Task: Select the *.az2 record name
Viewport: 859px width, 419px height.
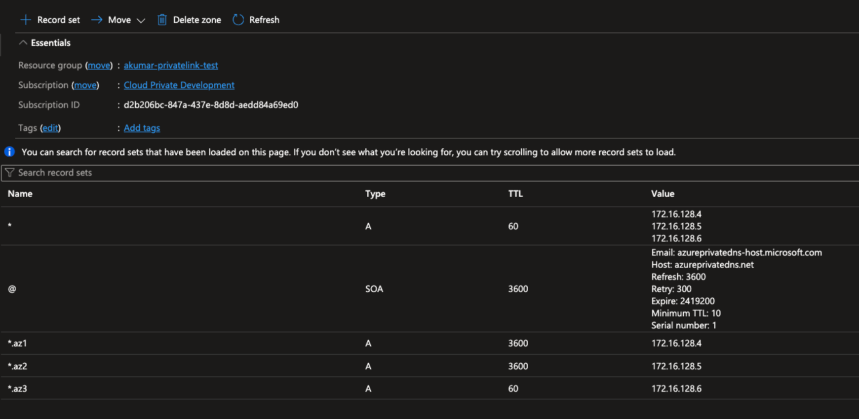Action: click(x=17, y=366)
